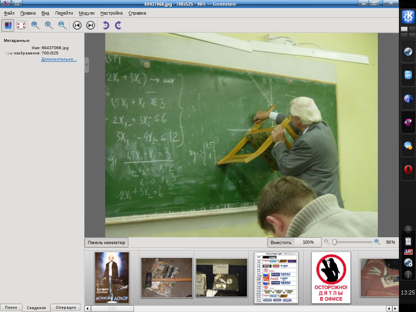Launch Opera from the side panel

(x=408, y=169)
